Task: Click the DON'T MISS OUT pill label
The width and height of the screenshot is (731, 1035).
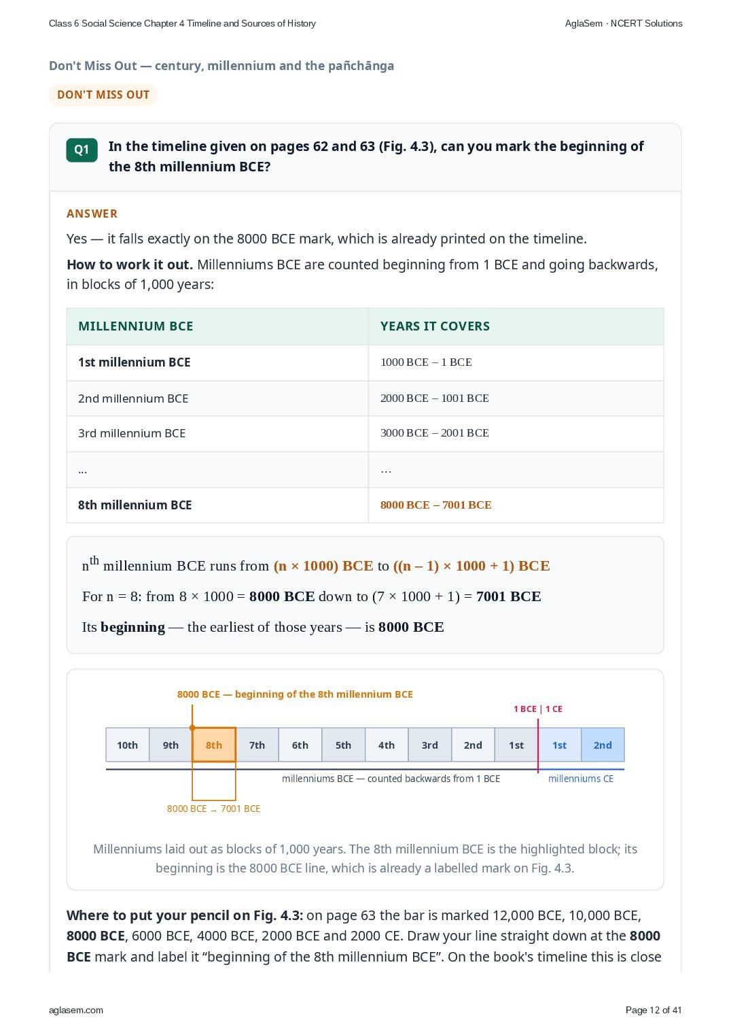Action: [103, 95]
